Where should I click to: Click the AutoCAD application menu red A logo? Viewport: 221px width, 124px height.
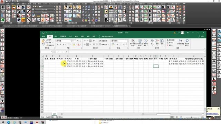tap(2, 1)
